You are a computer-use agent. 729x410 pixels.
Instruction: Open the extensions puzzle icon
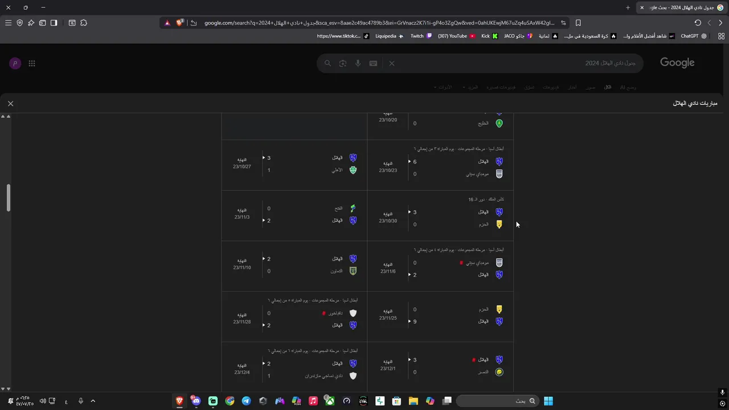[x=84, y=23]
